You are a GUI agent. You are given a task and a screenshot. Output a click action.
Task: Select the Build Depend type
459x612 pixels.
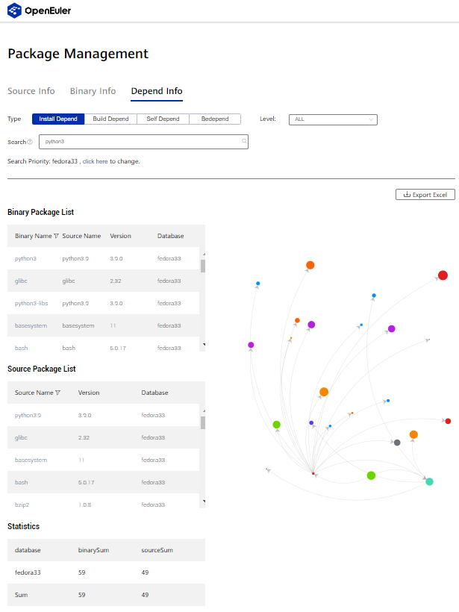[x=110, y=119]
